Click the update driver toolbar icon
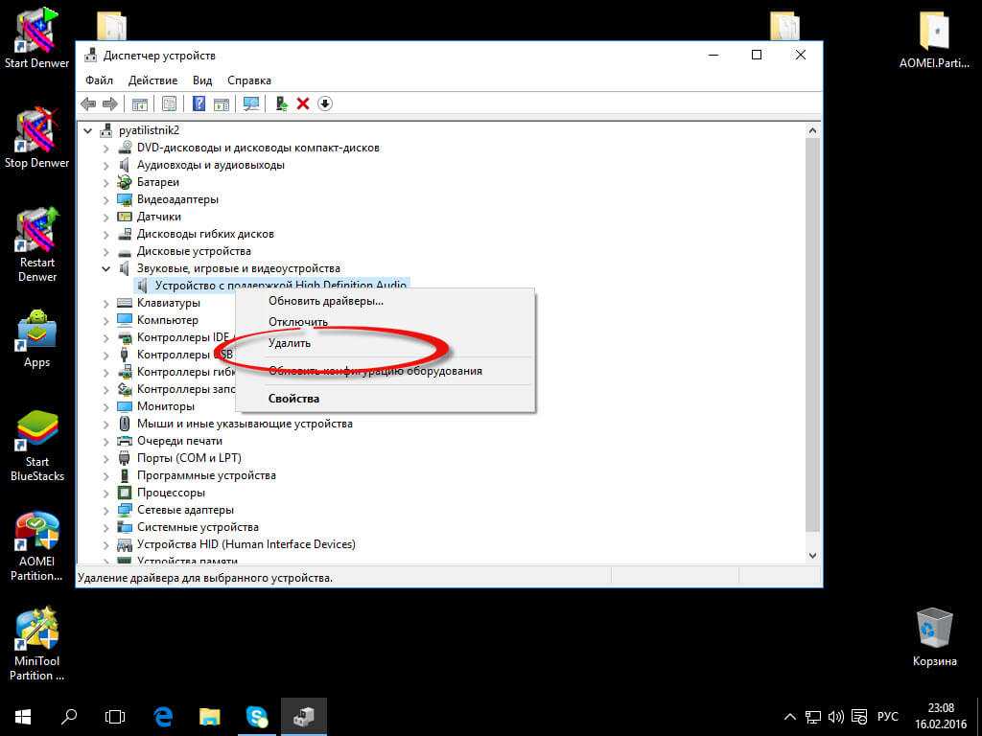982x736 pixels. point(281,103)
